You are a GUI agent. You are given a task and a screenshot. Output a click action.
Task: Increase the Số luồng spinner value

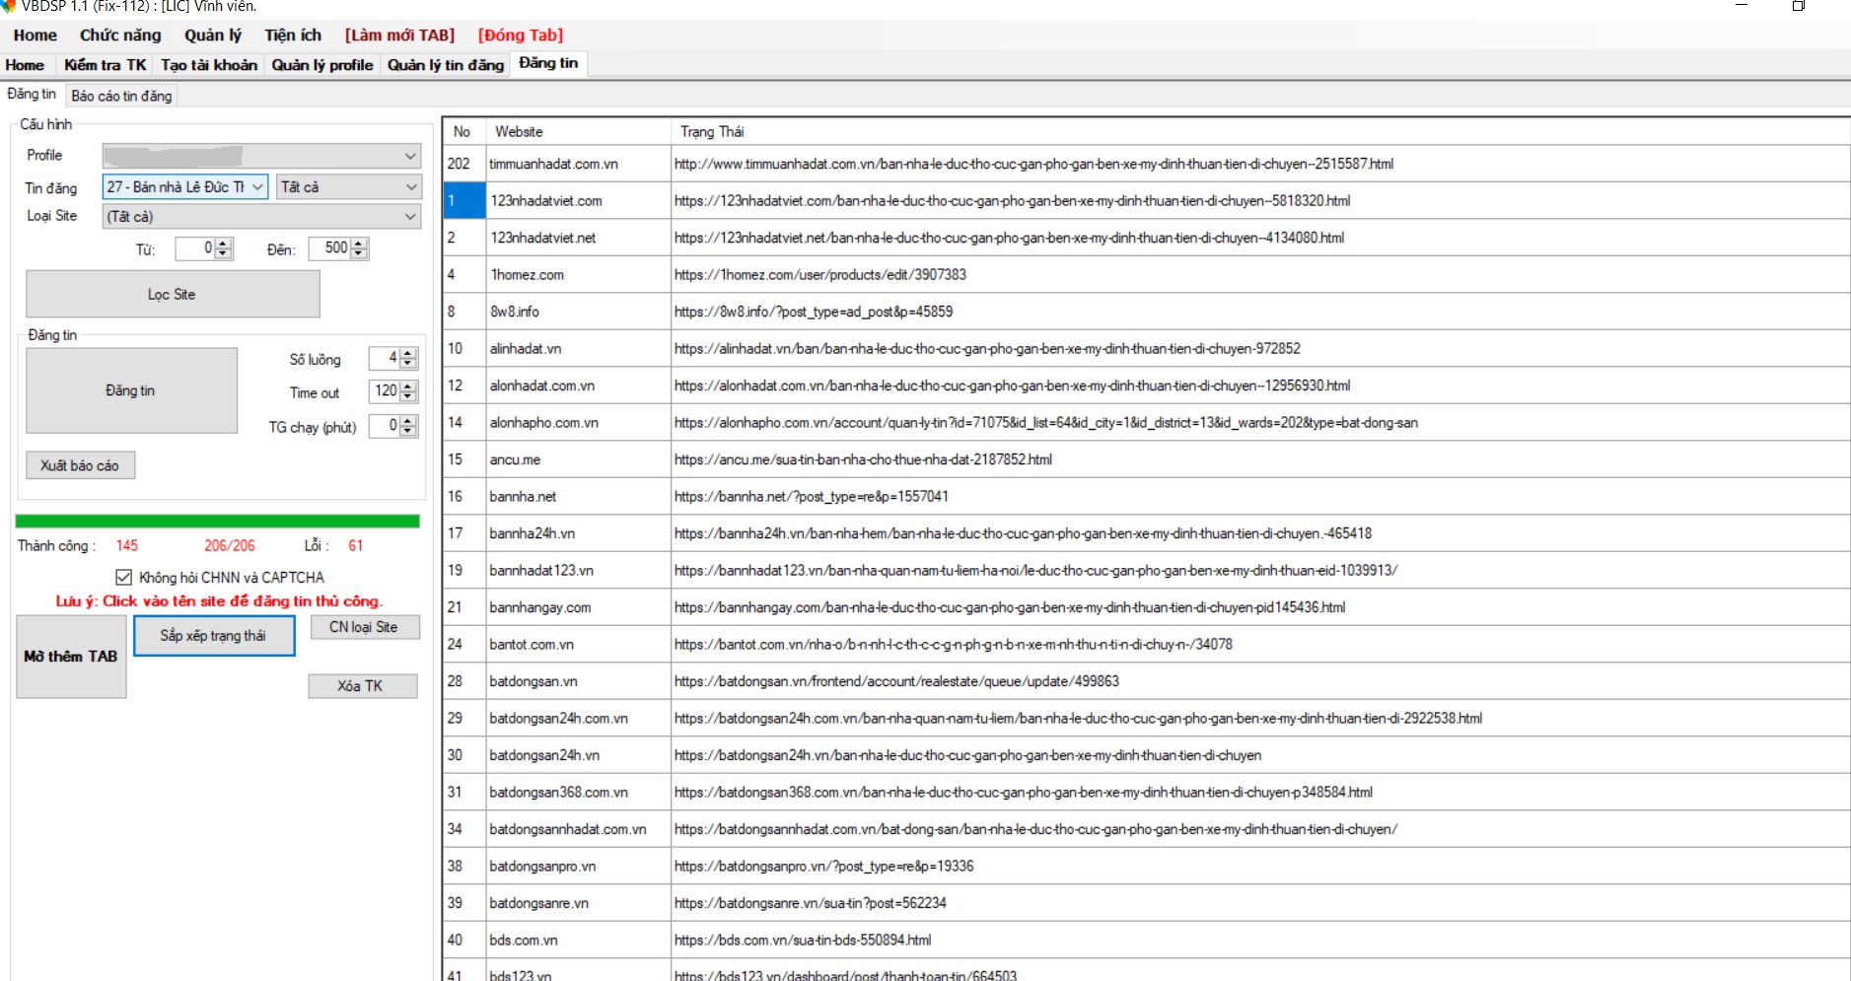pos(408,354)
